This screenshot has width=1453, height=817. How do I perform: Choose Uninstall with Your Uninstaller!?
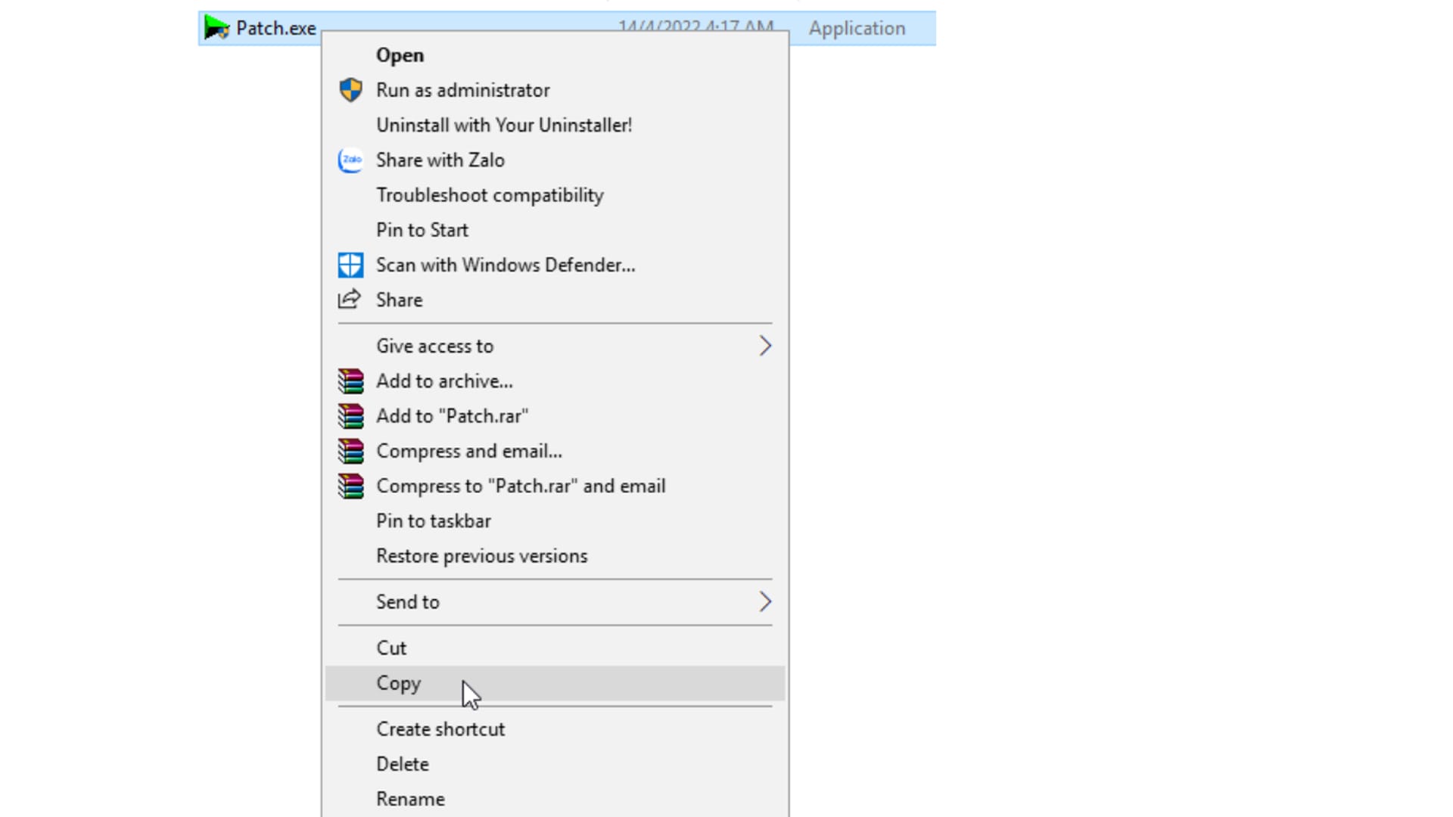pos(504,125)
